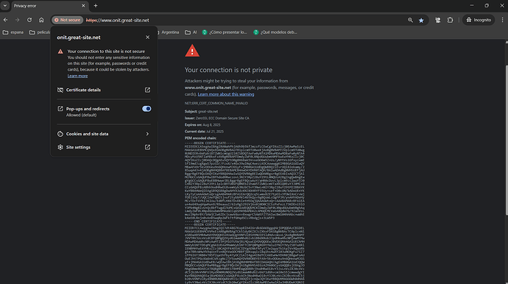This screenshot has height=284, width=508.
Task: Click the Not secure site info chip
Action: coord(68,20)
